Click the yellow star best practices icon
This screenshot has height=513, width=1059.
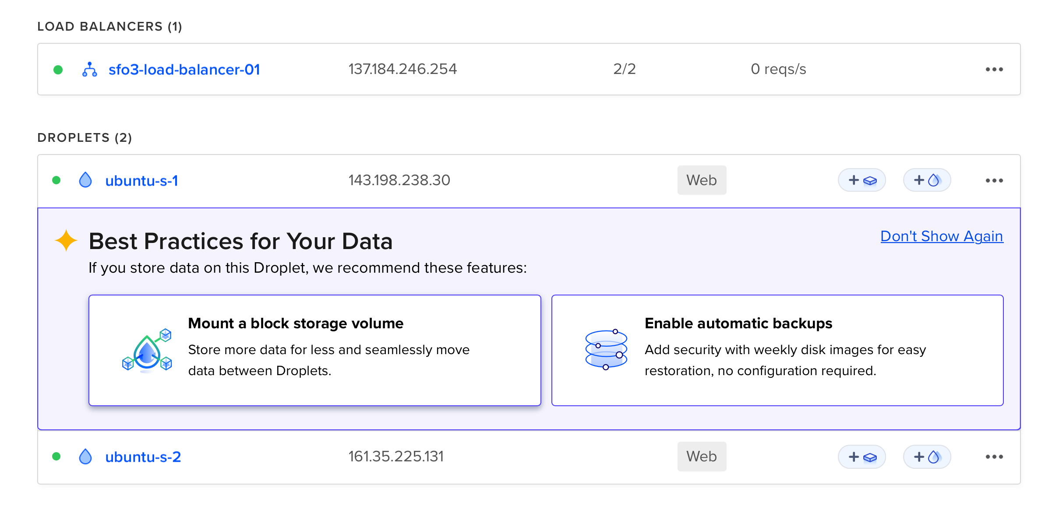pos(66,241)
